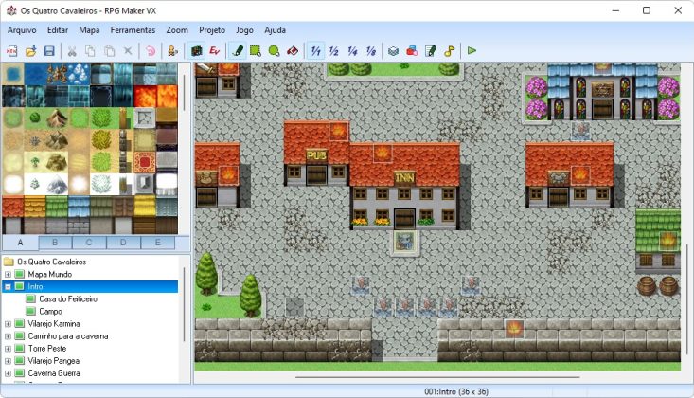The height and width of the screenshot is (398, 694).
Task: Switch to tileset tab D
Action: (x=123, y=243)
